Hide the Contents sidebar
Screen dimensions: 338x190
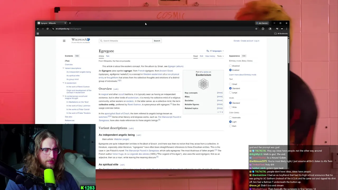click(77, 56)
